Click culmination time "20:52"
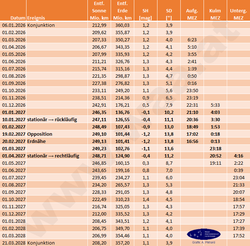 pos(216,156)
